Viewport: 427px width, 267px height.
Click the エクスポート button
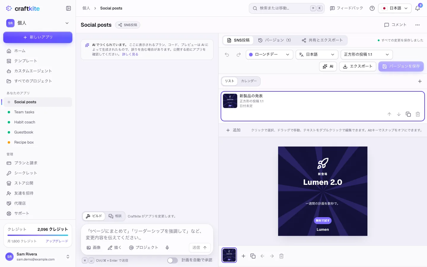tap(358, 66)
